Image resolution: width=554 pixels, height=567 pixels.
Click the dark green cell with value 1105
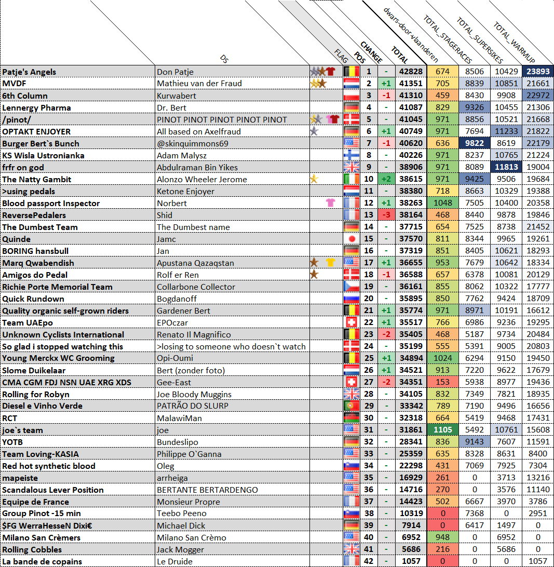point(442,429)
